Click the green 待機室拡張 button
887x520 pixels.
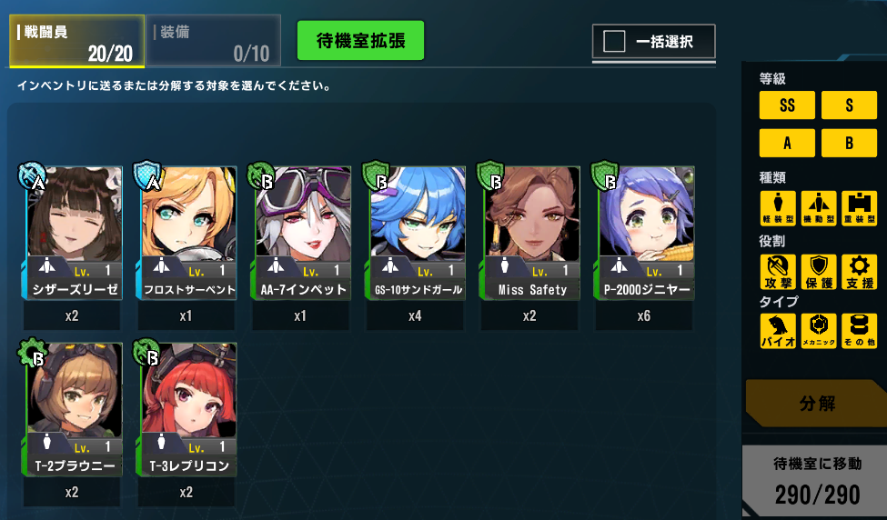[360, 41]
